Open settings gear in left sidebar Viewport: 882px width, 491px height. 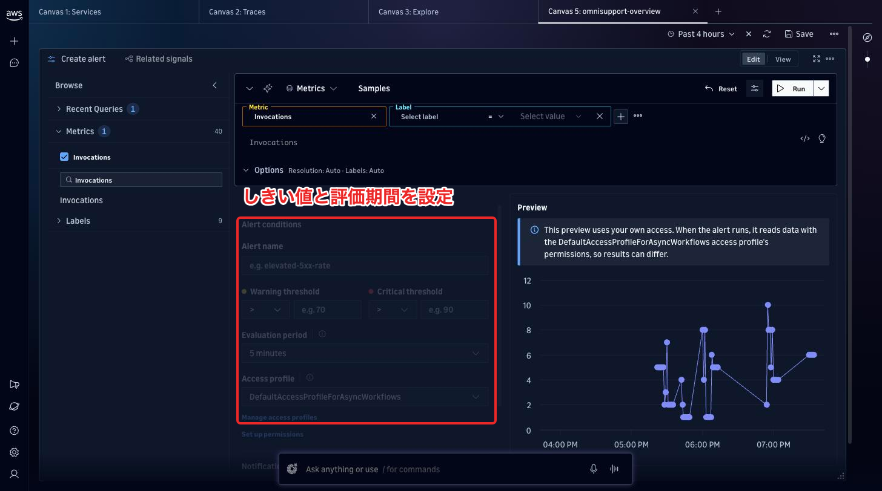click(x=15, y=452)
